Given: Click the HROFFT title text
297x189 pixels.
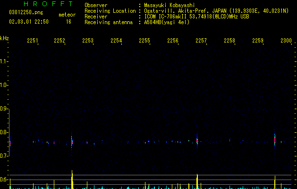Looking at the screenshot, I should pyautogui.click(x=48, y=4).
